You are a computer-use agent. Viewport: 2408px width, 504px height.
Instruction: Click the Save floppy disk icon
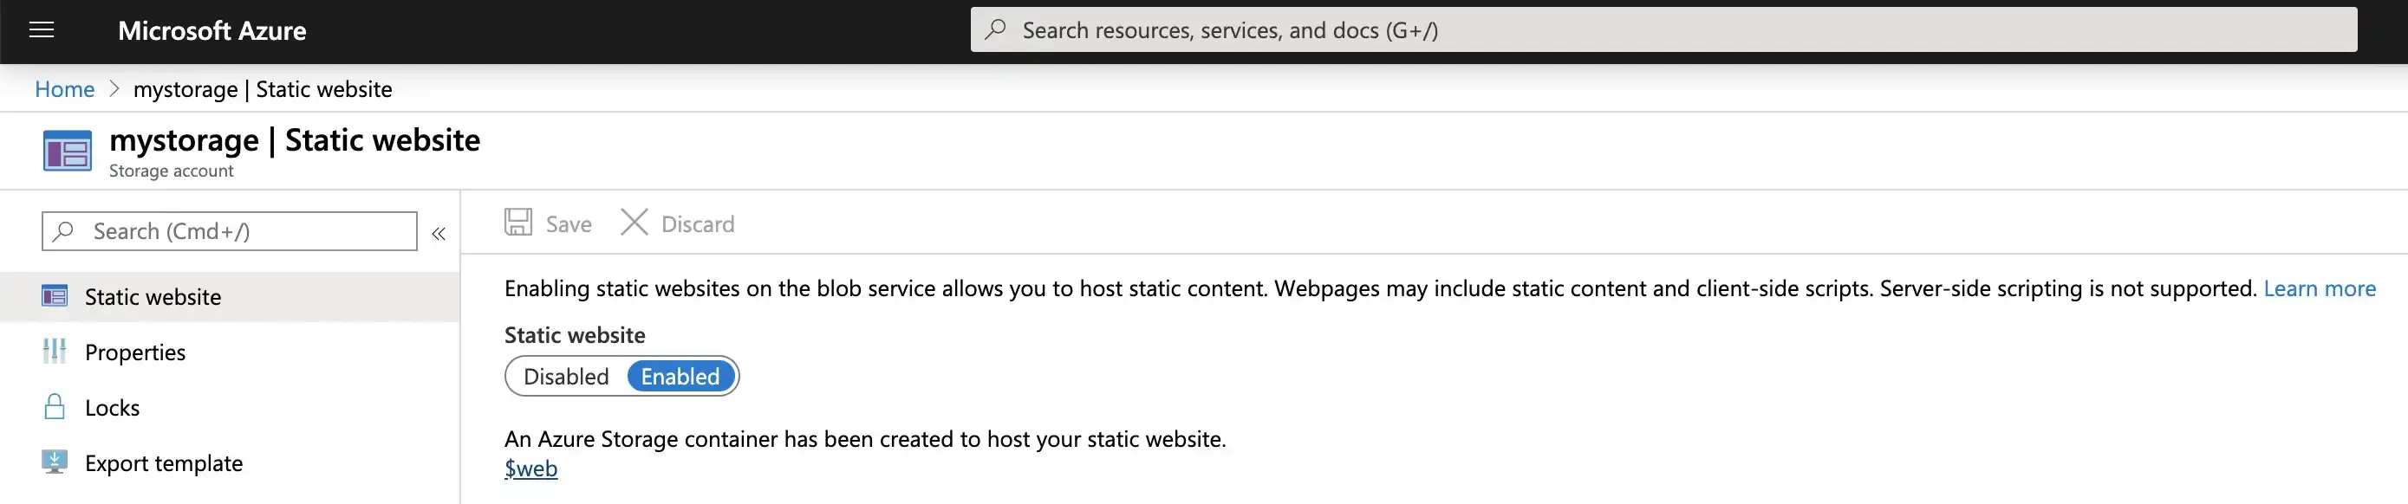coord(517,223)
